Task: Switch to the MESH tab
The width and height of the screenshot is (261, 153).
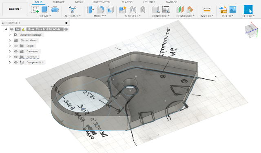Action: pyautogui.click(x=79, y=2)
